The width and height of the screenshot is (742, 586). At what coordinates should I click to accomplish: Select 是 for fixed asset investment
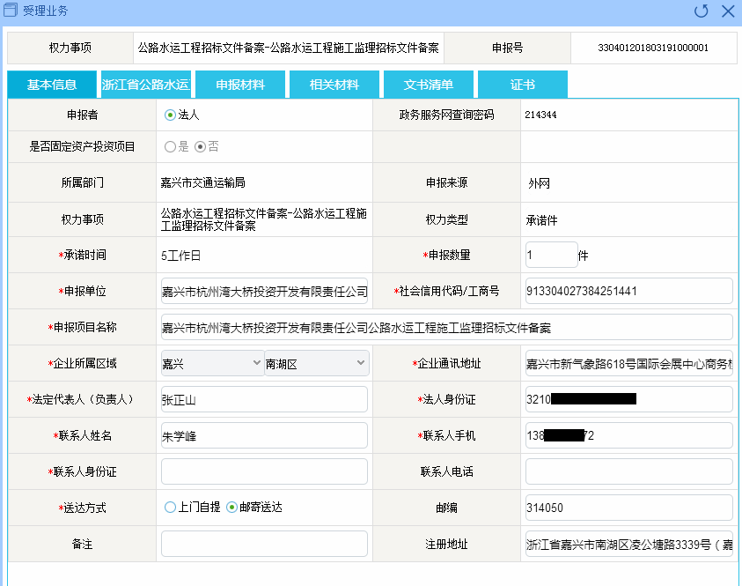click(170, 147)
